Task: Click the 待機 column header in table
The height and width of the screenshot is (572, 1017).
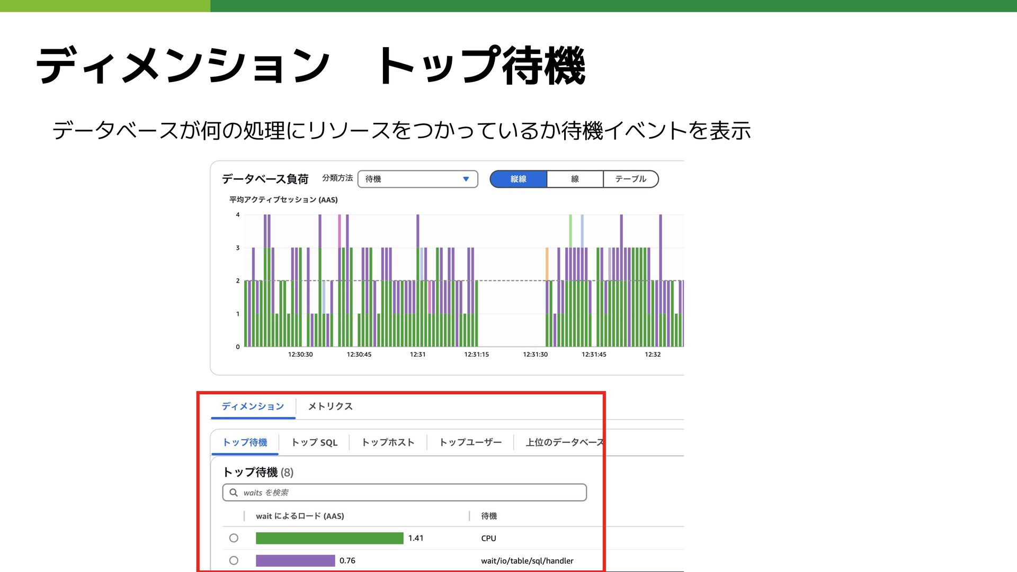Action: click(488, 516)
